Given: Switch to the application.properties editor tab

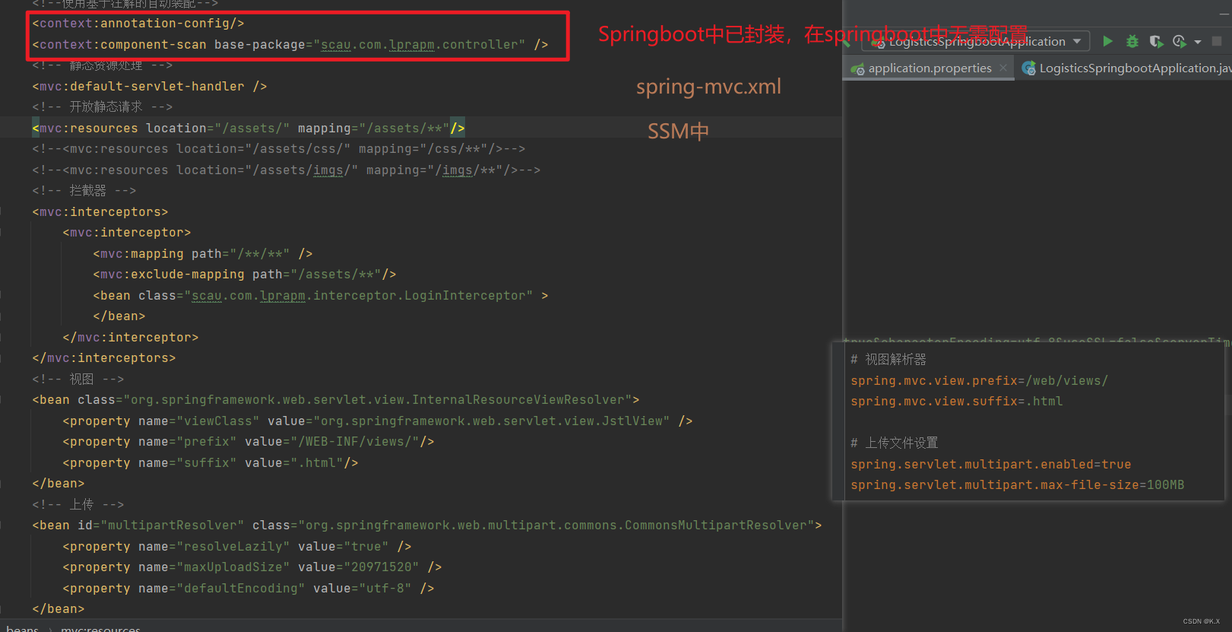Looking at the screenshot, I should 930,68.
